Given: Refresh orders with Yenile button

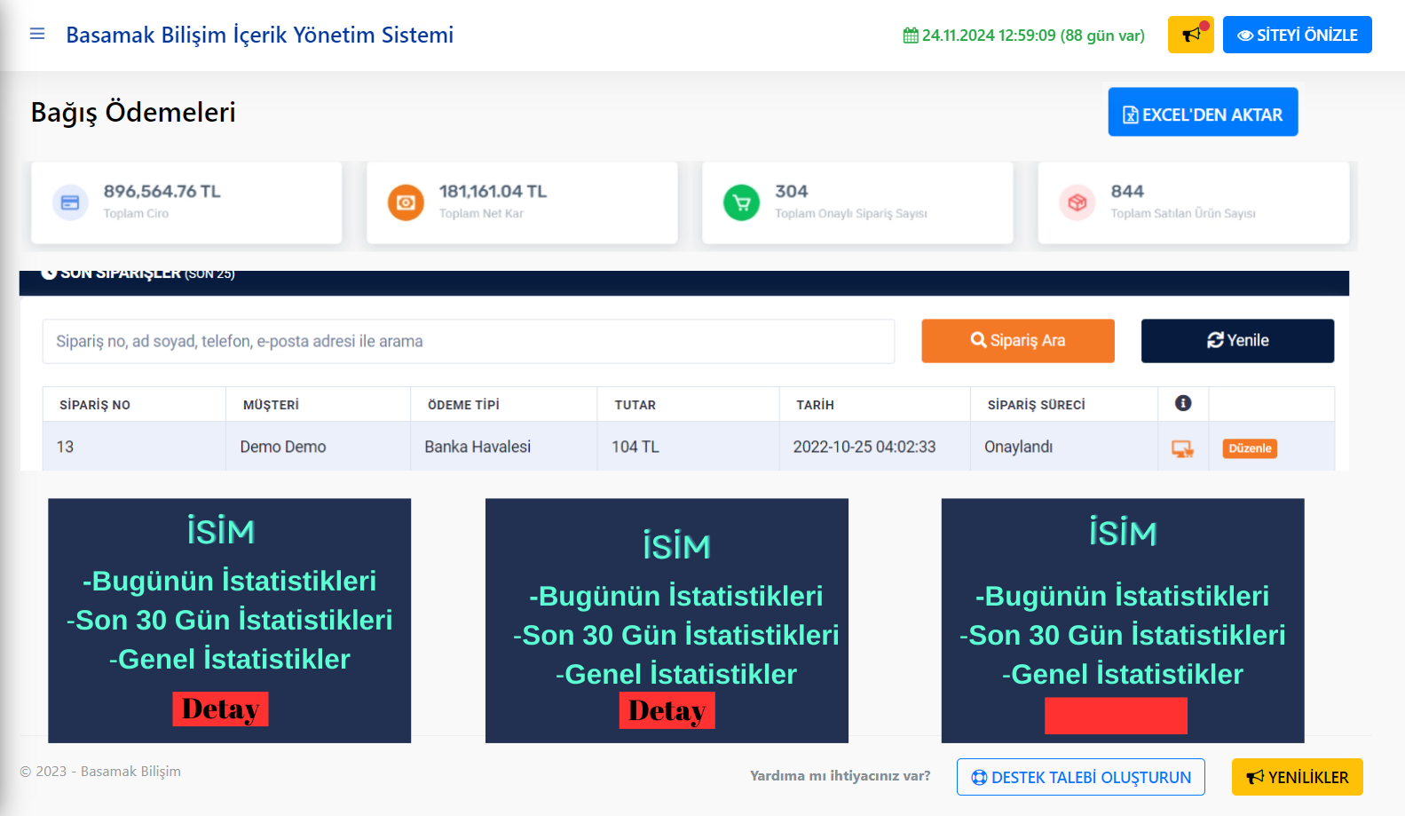Looking at the screenshot, I should point(1237,341).
